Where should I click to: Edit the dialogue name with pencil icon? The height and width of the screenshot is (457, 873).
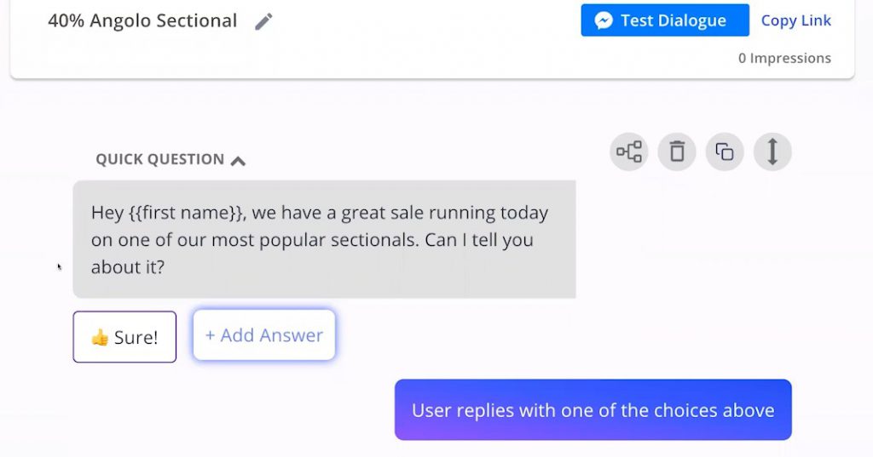click(263, 21)
